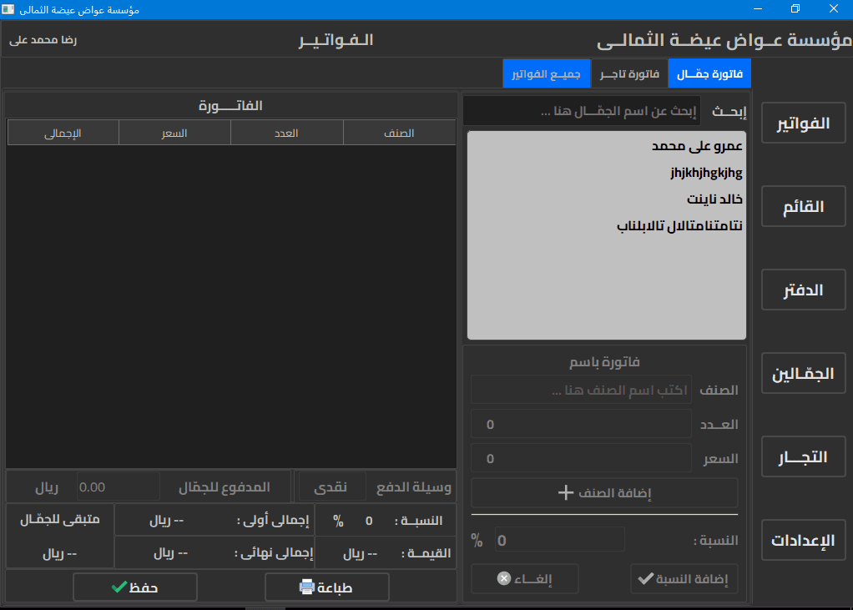Open the الإعدادات settings section

point(803,540)
